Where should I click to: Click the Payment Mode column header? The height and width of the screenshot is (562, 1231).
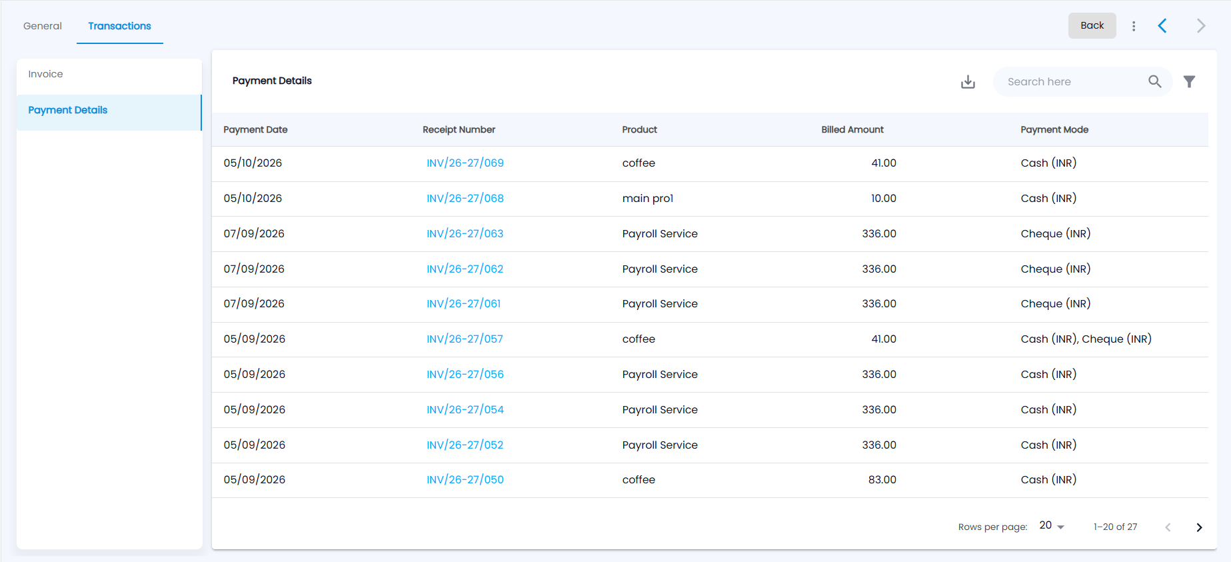(1054, 130)
